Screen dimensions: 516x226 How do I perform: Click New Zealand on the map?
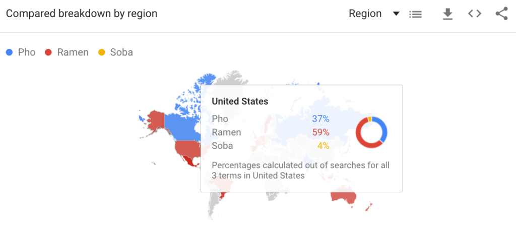point(370,206)
